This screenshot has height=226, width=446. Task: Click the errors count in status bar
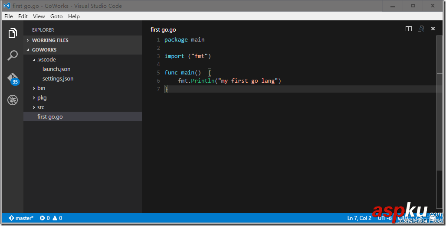45,218
